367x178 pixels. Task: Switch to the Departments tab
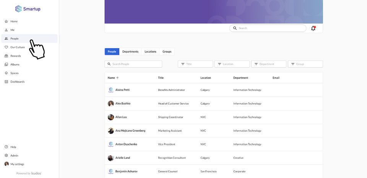coord(130,52)
